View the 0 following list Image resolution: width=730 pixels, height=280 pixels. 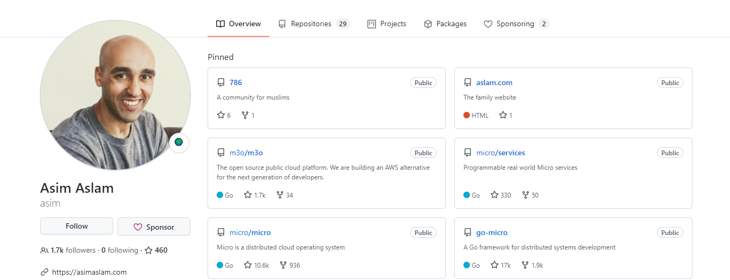pyautogui.click(x=120, y=250)
